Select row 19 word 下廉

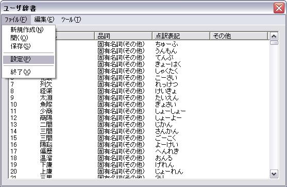[46, 165]
